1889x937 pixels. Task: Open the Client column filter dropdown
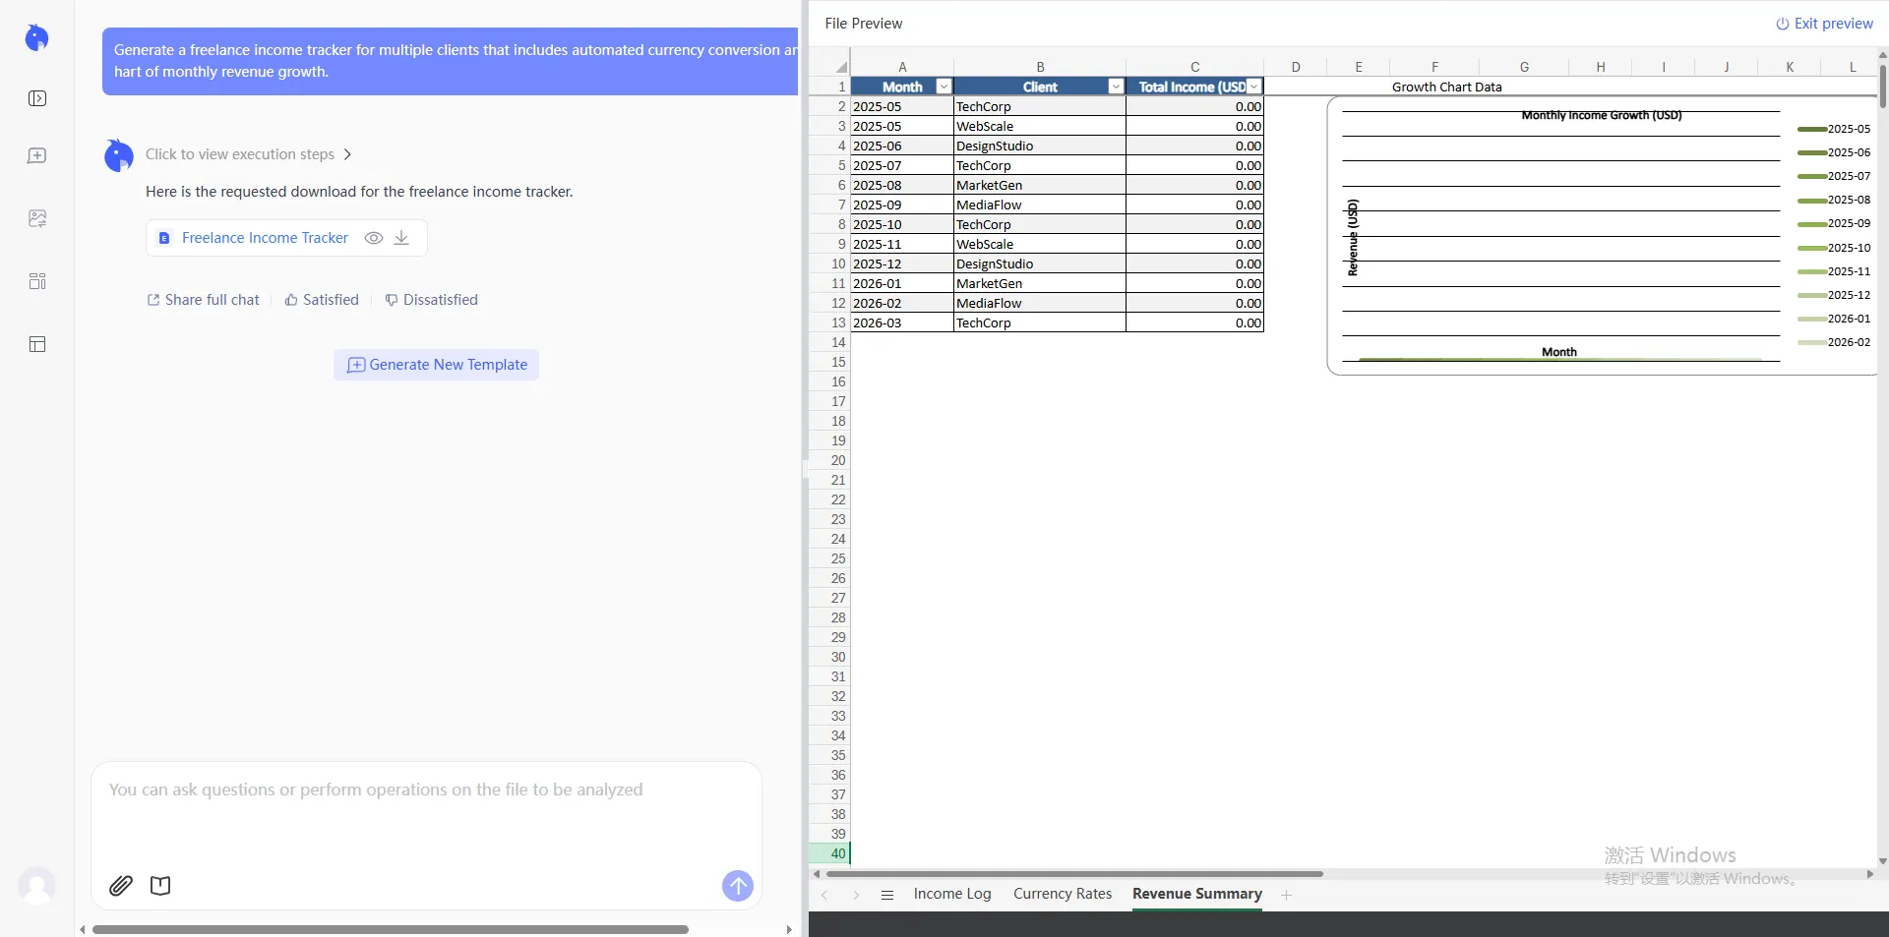pos(1115,87)
